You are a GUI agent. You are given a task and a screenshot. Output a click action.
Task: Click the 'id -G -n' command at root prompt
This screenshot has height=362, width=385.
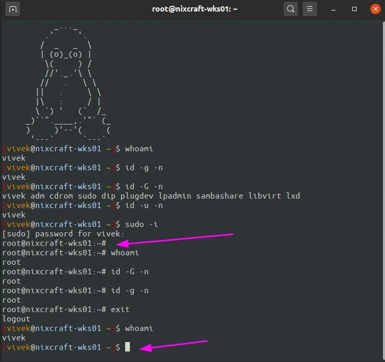click(129, 272)
